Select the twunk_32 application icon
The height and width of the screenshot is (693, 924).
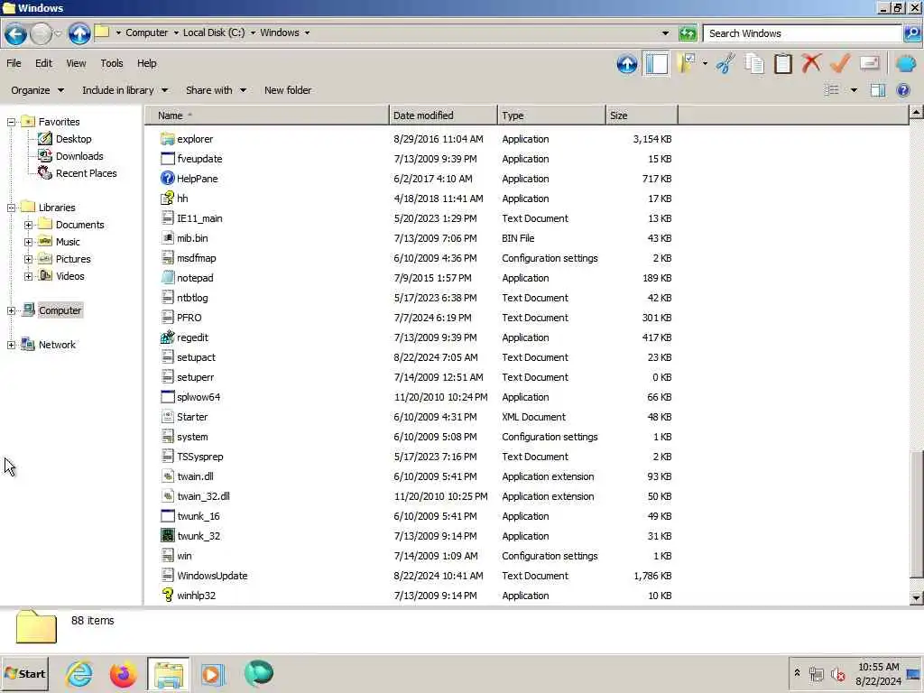pyautogui.click(x=167, y=536)
